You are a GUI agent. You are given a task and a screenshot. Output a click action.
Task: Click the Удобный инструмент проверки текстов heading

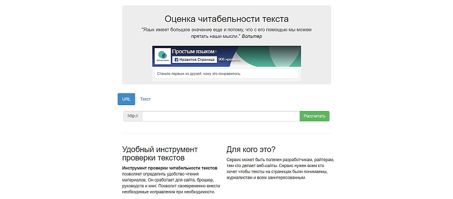tap(160, 154)
